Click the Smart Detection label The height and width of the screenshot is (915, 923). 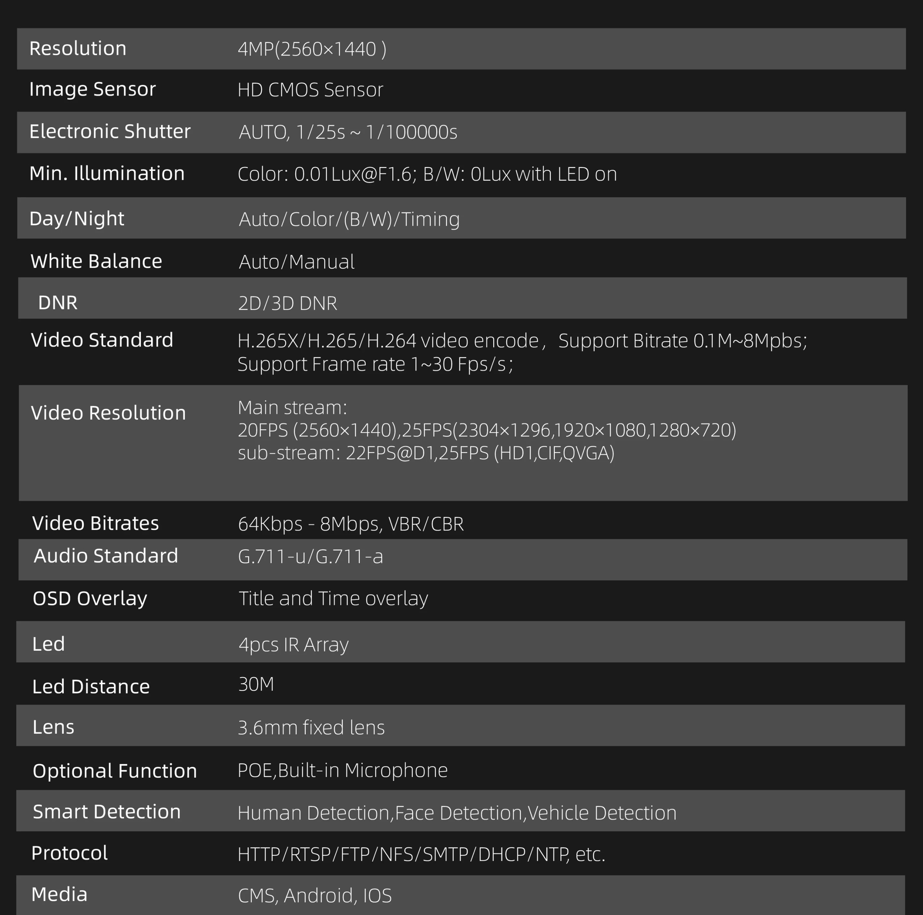click(x=106, y=812)
